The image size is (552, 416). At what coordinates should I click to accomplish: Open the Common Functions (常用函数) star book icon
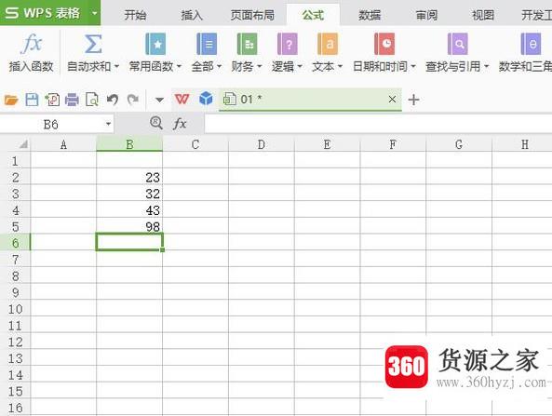pyautogui.click(x=155, y=44)
